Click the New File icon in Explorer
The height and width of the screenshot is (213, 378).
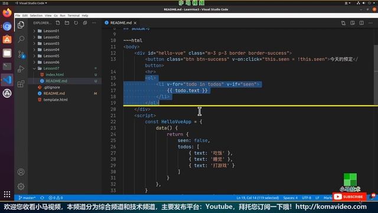58,22
